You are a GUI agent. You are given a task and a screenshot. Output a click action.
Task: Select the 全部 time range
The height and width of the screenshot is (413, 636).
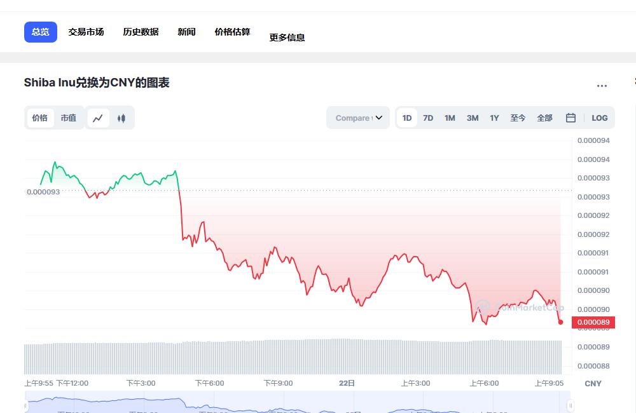pos(545,118)
